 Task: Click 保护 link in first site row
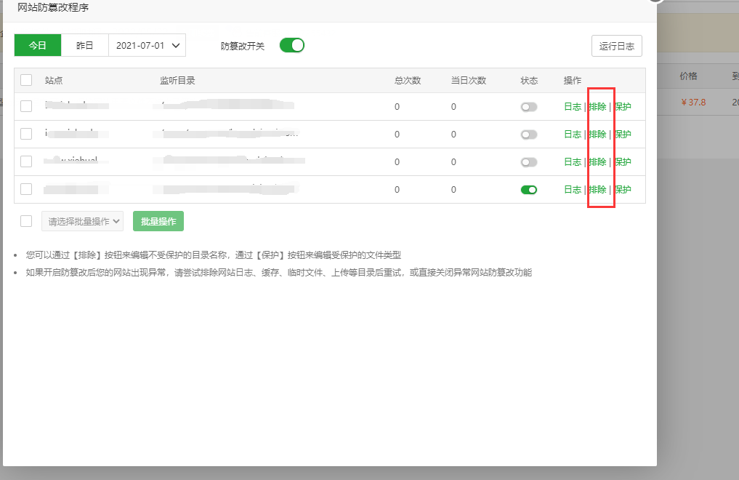click(623, 107)
